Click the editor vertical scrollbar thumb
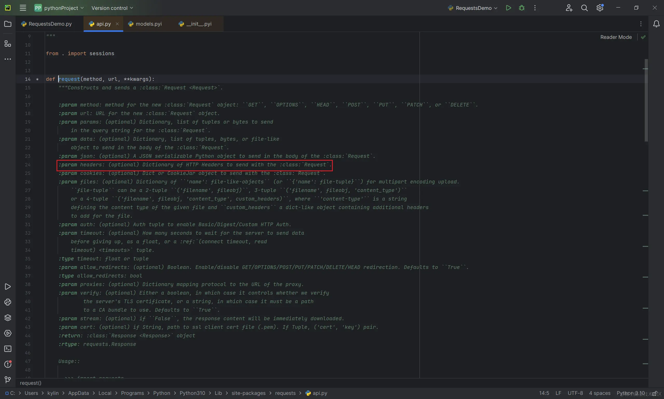The image size is (664, 399). coord(646,100)
